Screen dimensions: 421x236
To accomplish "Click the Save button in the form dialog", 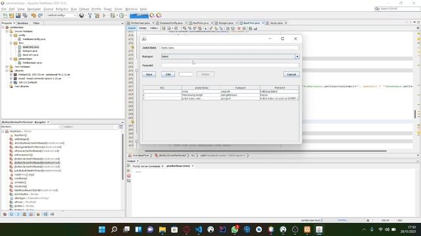I will (149, 74).
